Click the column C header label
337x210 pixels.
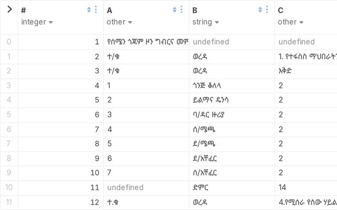pos(281,10)
